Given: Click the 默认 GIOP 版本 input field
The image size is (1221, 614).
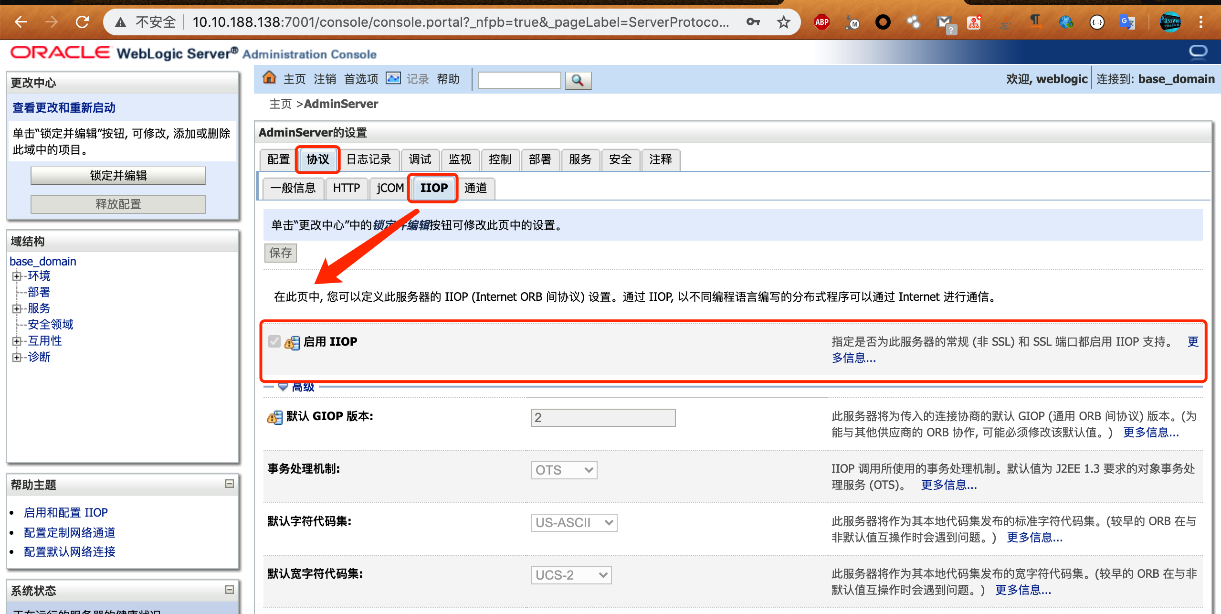Looking at the screenshot, I should pyautogui.click(x=602, y=418).
